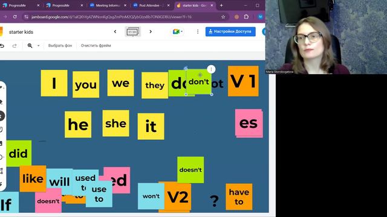The width and height of the screenshot is (387, 217).
Task: Pick the shape circle tool in left toolbar
Action: tap(1, 157)
